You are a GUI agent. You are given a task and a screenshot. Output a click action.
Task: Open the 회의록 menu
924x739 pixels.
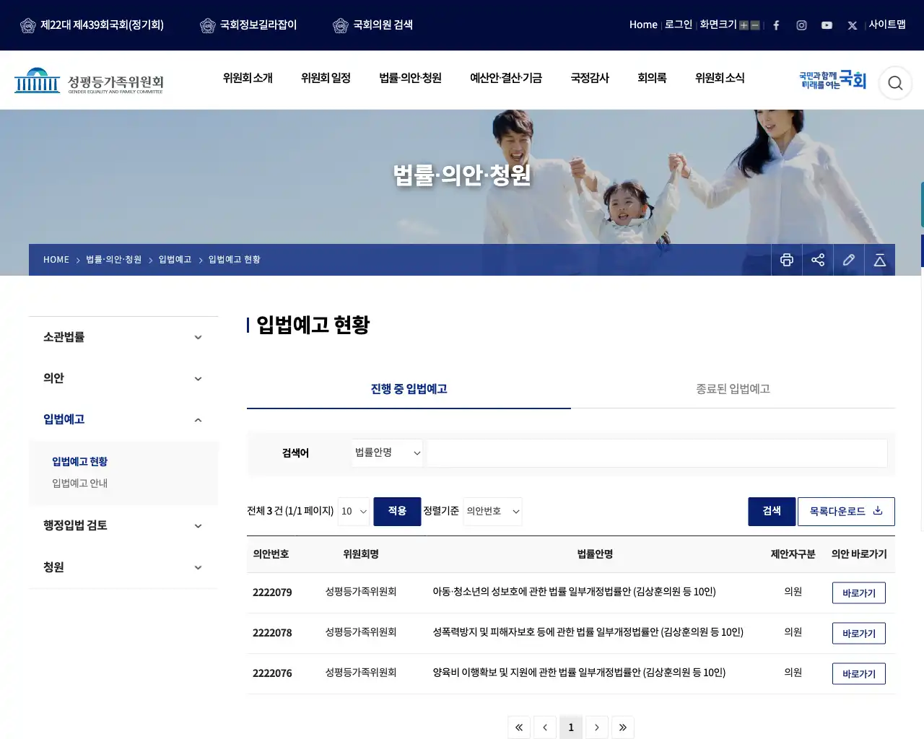[652, 78]
